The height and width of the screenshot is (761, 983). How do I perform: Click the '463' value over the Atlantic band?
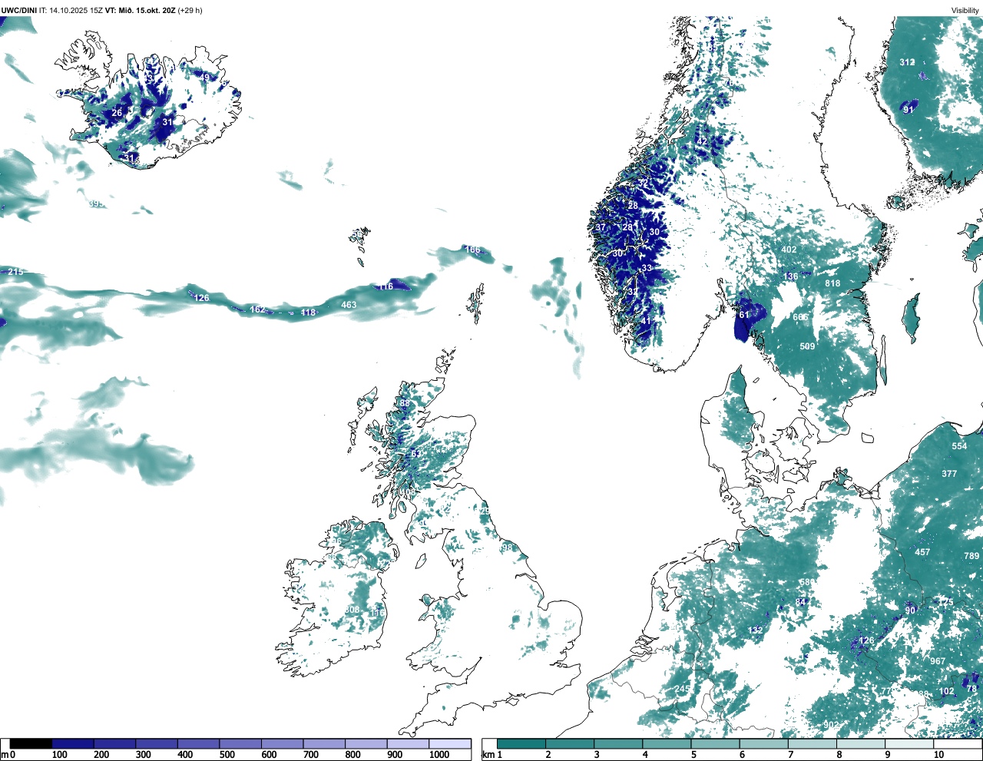point(349,305)
